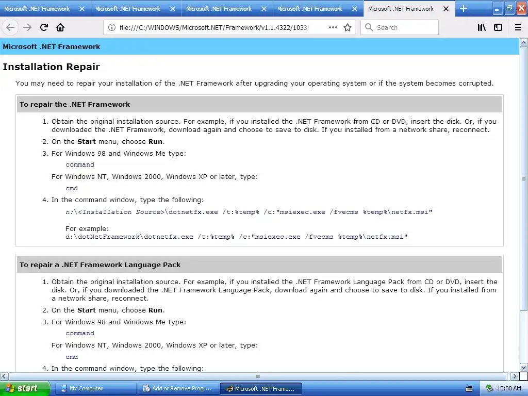Minimize the browser window

pyautogui.click(x=498, y=8)
